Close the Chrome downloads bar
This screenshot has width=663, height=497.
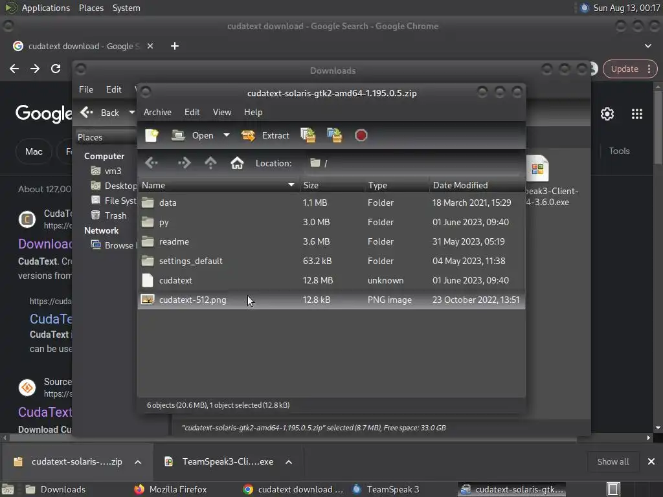[x=651, y=461]
